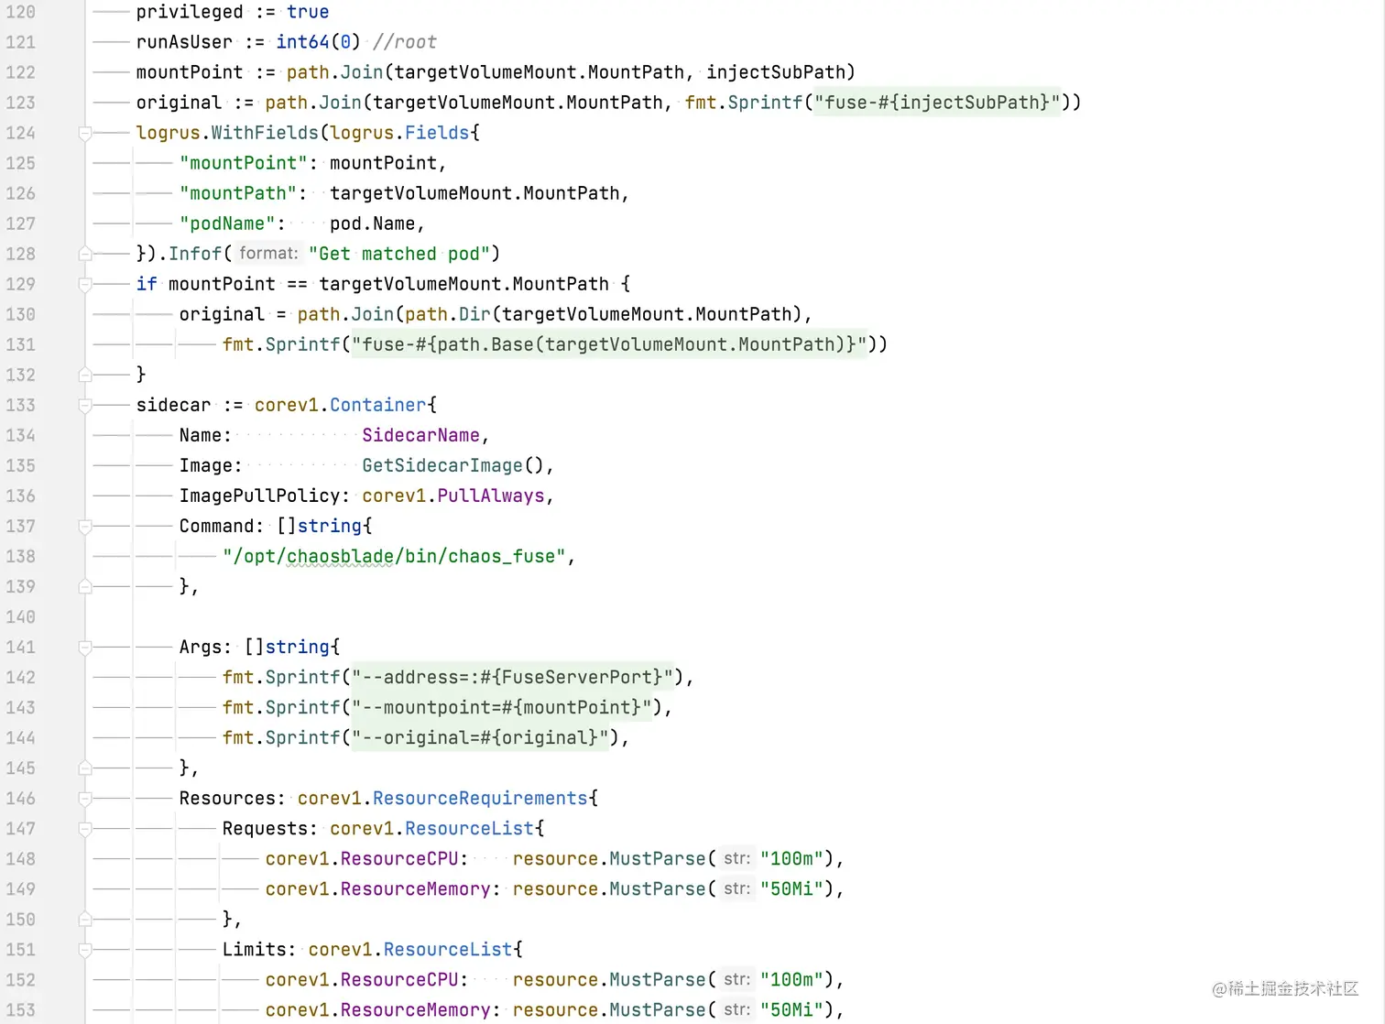Click the "/opt/chaosblade/bin/chaos_fuse" path string
Screen dimensions: 1385x1024
(394, 556)
